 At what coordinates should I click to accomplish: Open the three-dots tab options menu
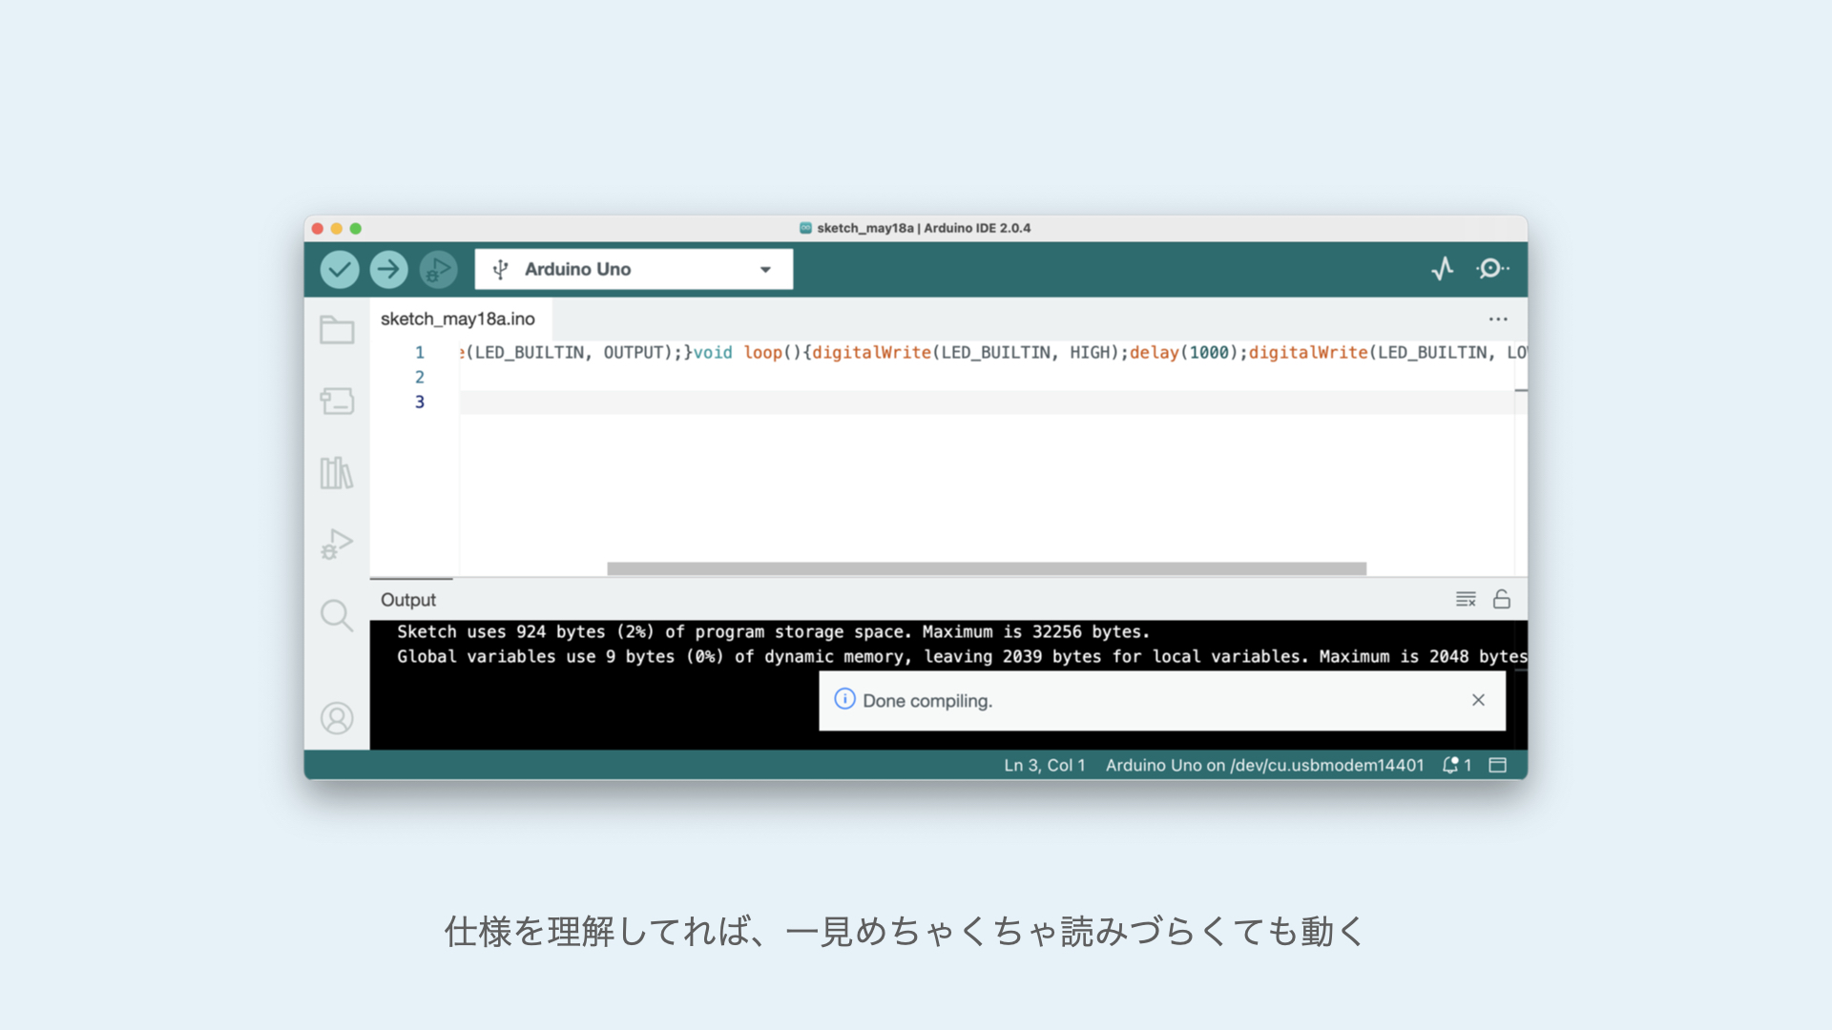[x=1498, y=319]
